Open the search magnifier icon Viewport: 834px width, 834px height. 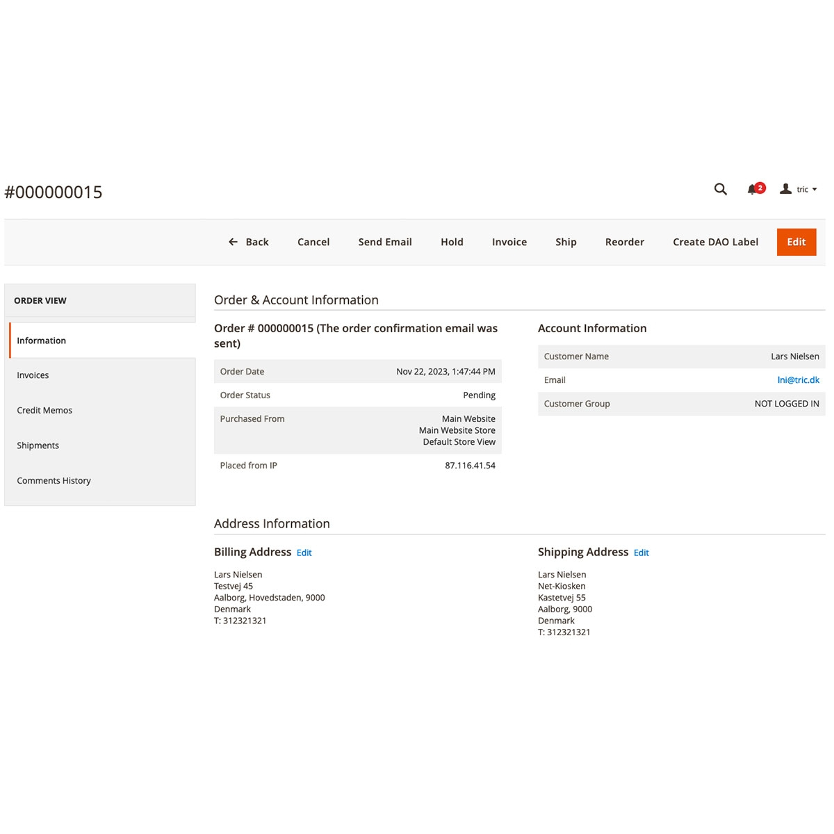[x=721, y=189]
